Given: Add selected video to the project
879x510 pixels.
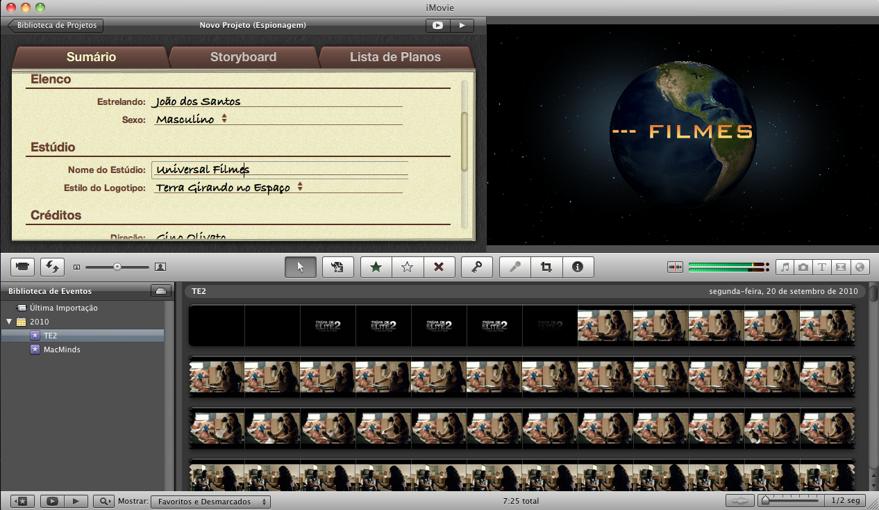Looking at the screenshot, I should click(338, 267).
